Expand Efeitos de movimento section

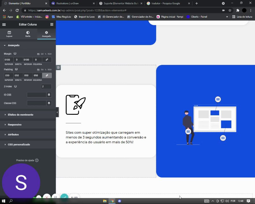click(x=20, y=115)
